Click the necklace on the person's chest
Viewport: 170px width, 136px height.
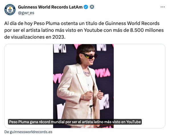87,73
